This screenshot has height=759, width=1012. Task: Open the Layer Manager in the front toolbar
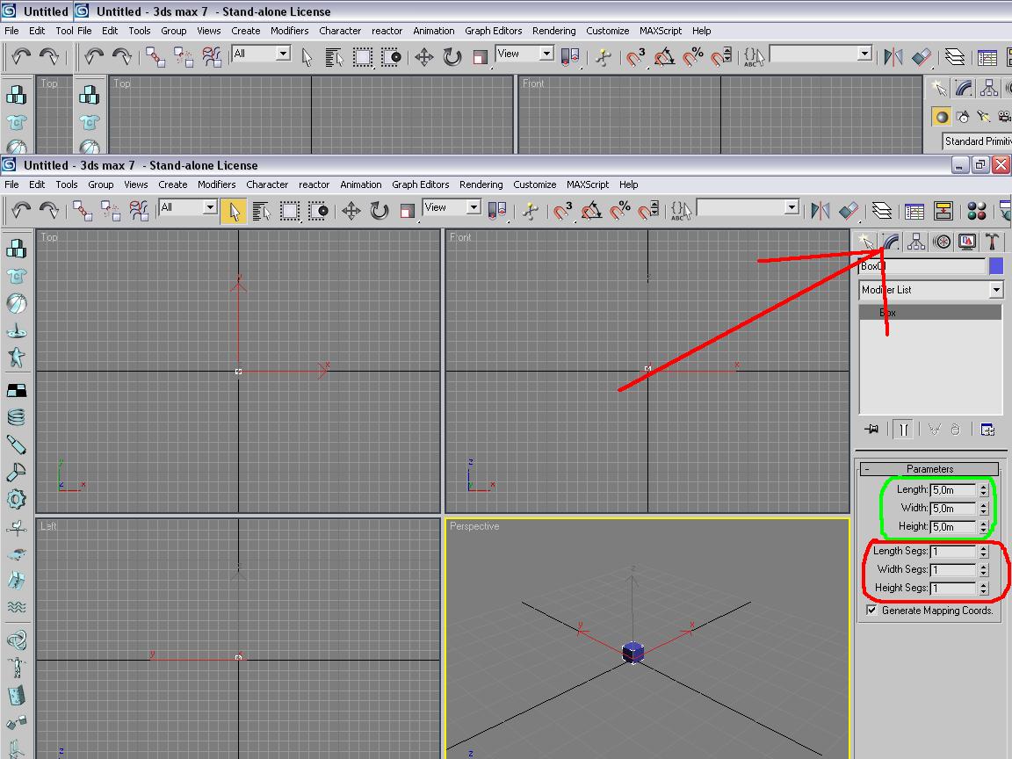coord(882,211)
